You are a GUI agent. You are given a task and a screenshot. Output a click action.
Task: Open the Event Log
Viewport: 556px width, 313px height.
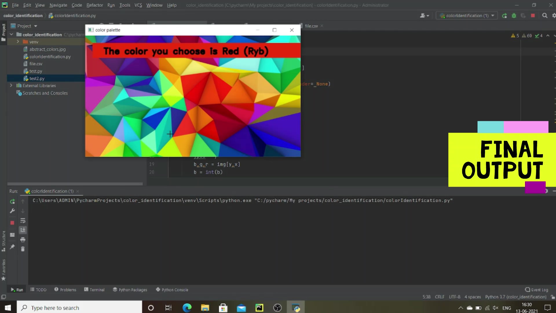click(x=537, y=290)
